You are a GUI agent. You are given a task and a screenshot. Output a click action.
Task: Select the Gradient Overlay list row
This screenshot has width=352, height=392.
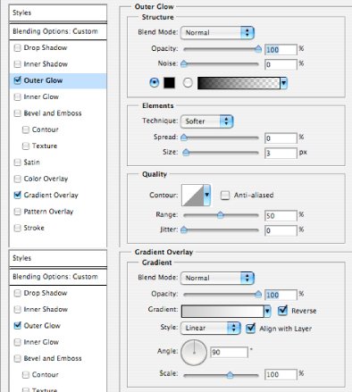pyautogui.click(x=58, y=195)
